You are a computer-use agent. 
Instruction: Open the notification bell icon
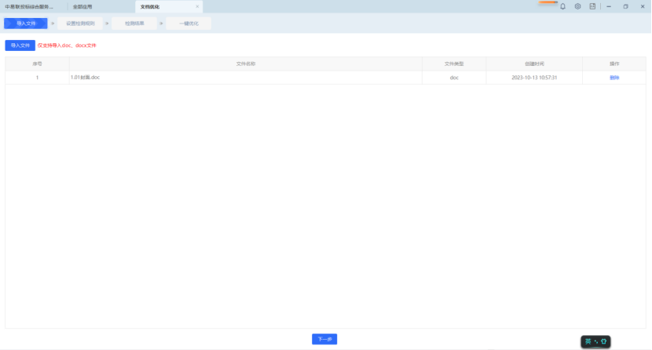coord(562,6)
